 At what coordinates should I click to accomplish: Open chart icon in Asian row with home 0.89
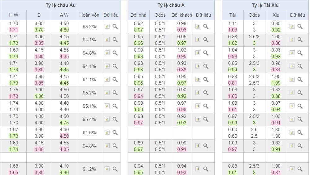pos(198,146)
